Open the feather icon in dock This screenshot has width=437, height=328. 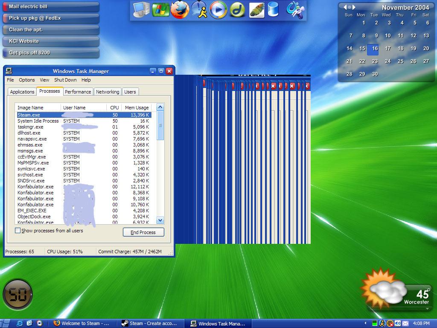point(256,10)
